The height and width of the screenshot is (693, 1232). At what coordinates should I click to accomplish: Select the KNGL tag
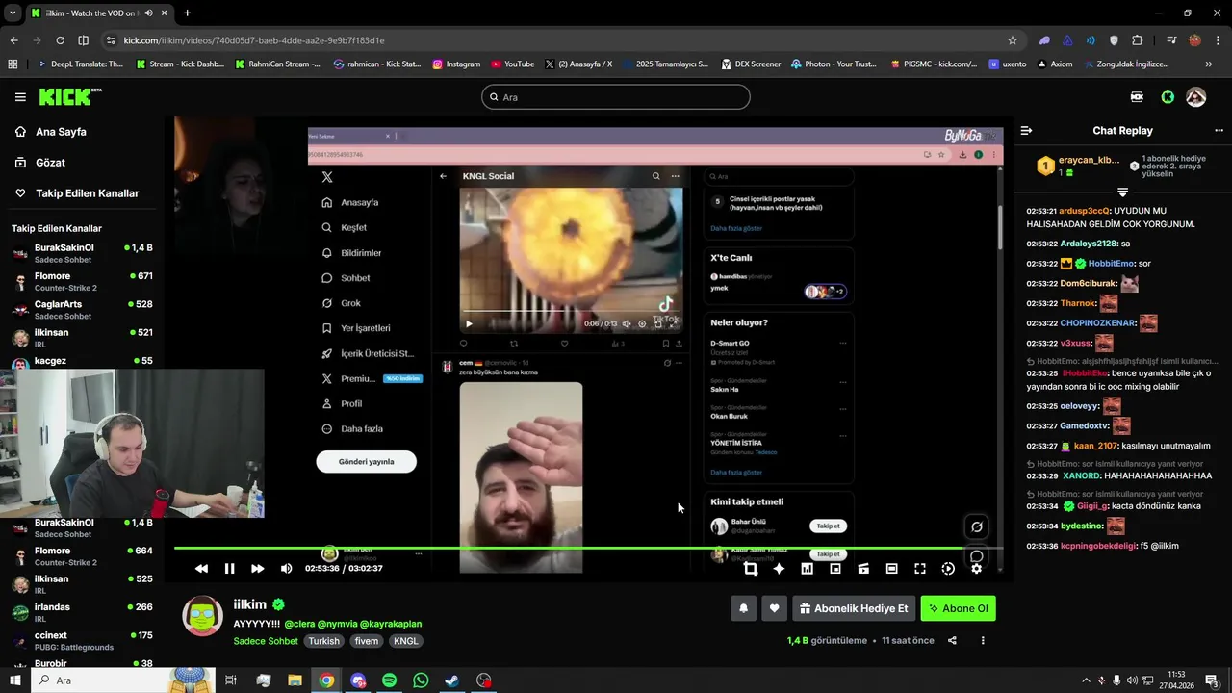click(x=406, y=641)
